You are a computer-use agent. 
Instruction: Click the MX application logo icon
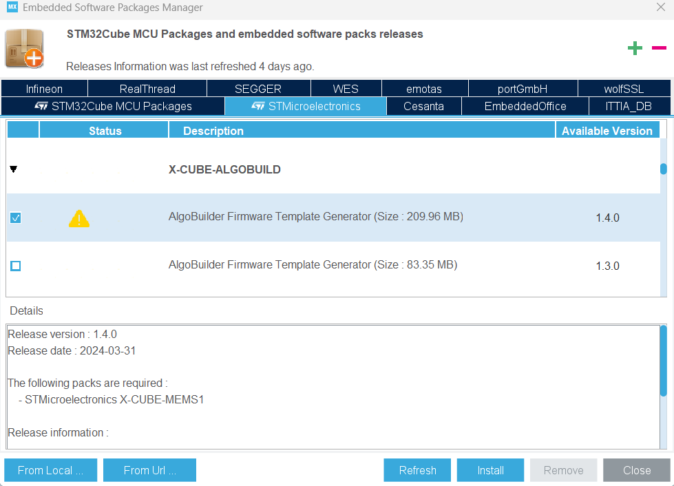pyautogui.click(x=12, y=8)
